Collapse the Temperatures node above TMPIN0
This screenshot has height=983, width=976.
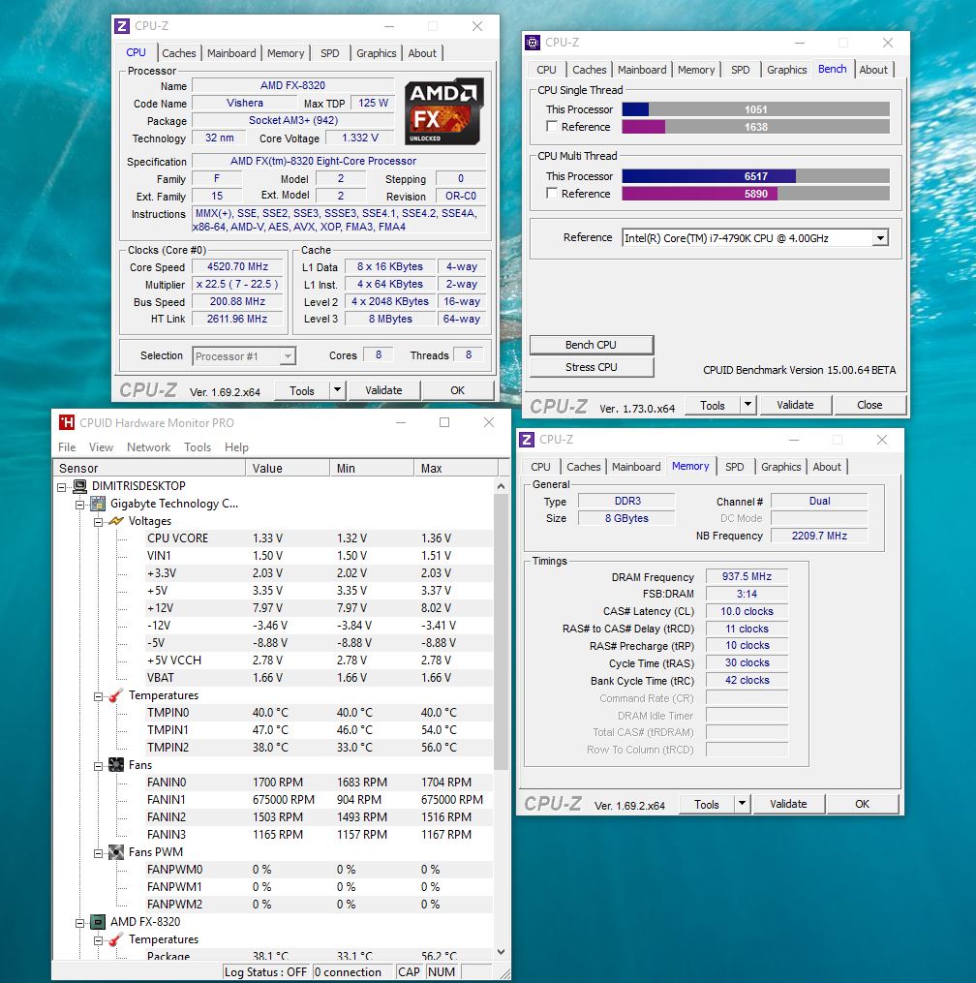[98, 696]
